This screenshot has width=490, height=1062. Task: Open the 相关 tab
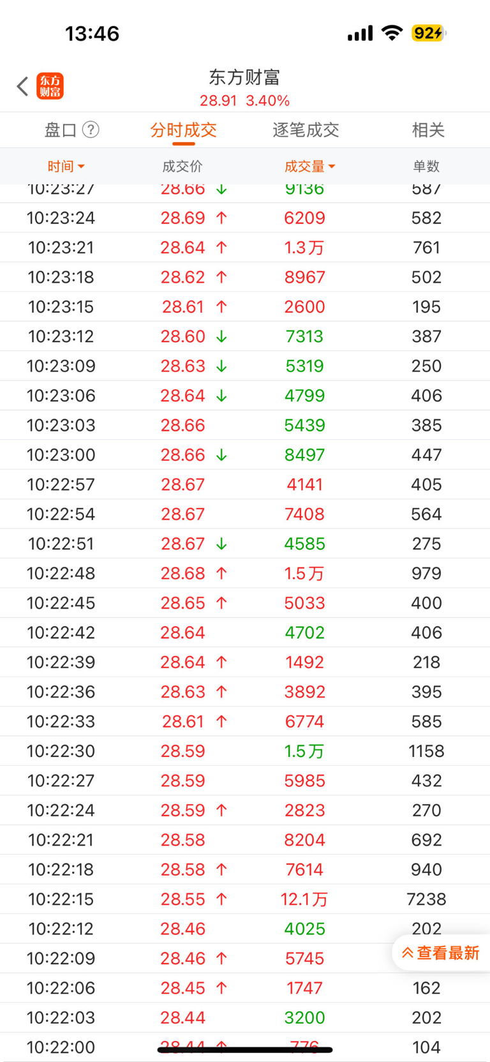click(x=428, y=130)
